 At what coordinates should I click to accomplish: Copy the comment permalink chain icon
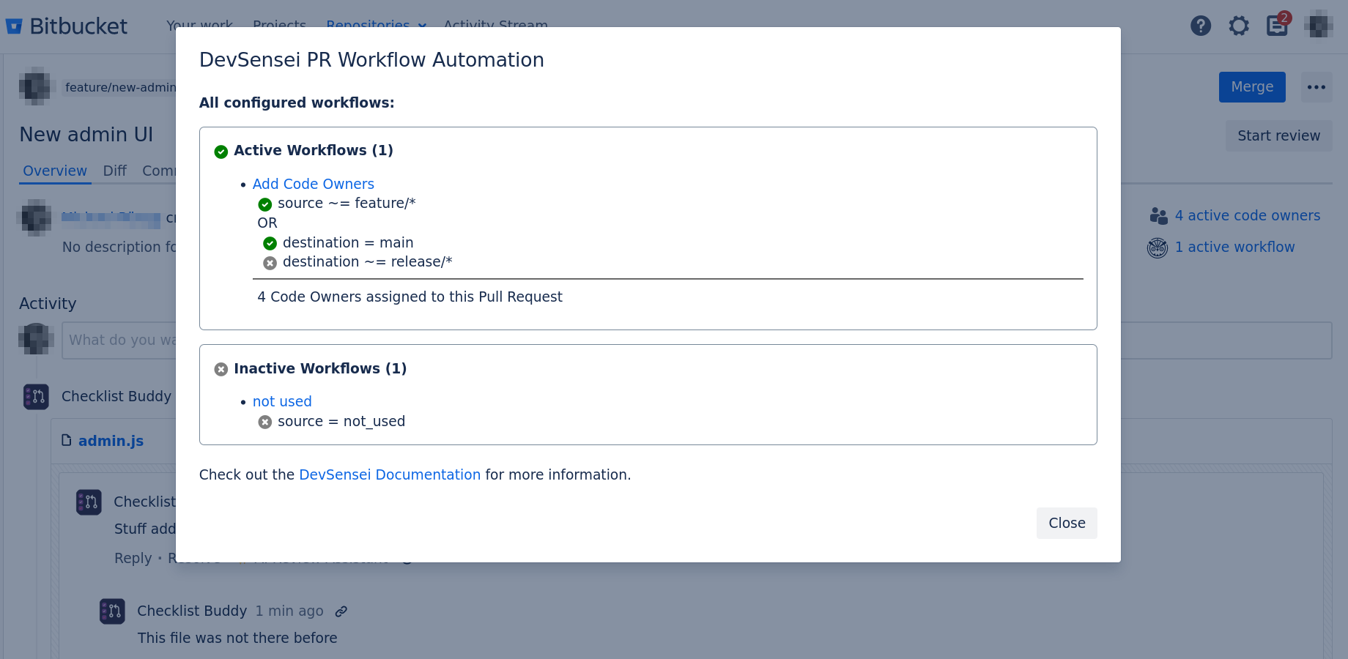pyautogui.click(x=341, y=611)
